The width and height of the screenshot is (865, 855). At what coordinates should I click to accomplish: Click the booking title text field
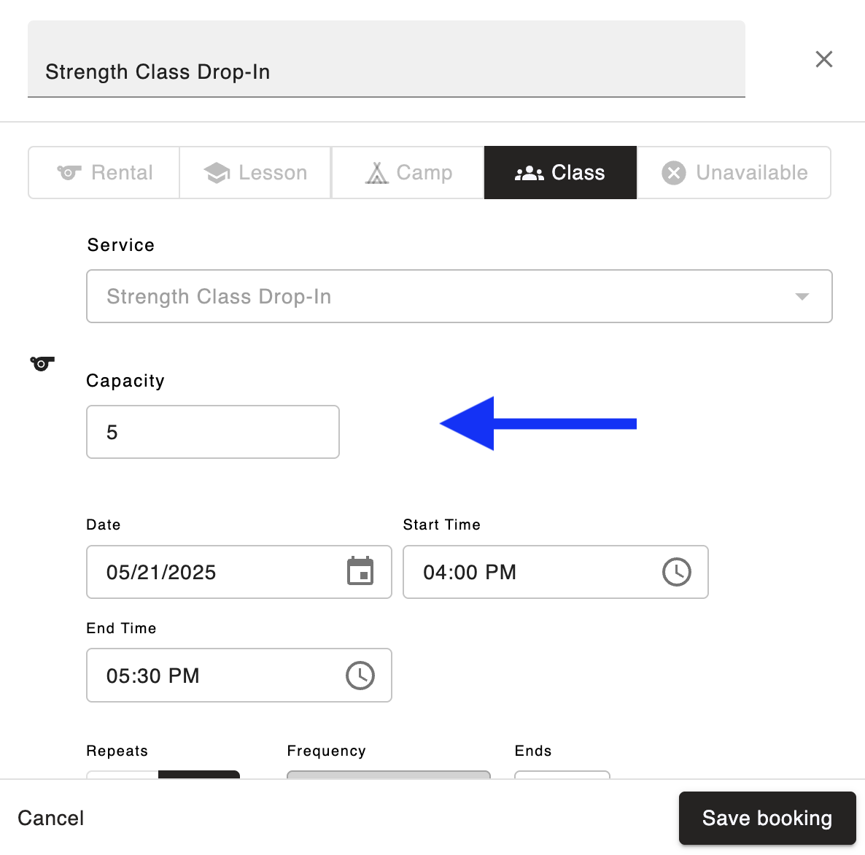(387, 71)
